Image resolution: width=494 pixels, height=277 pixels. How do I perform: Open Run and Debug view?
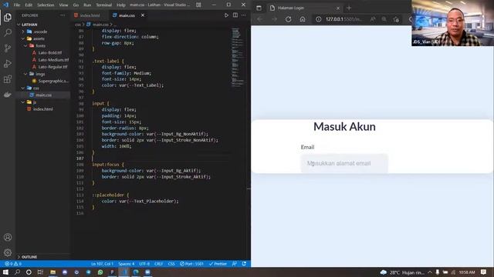click(8, 63)
